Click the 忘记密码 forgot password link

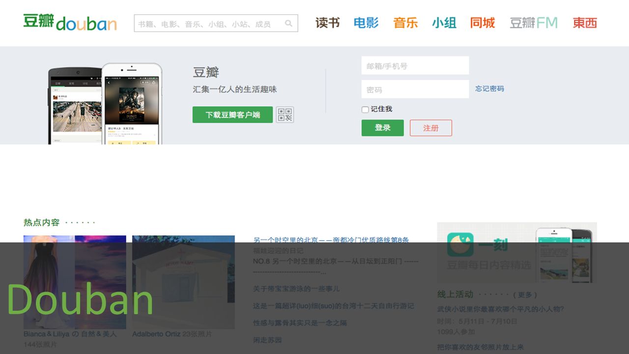click(x=489, y=89)
